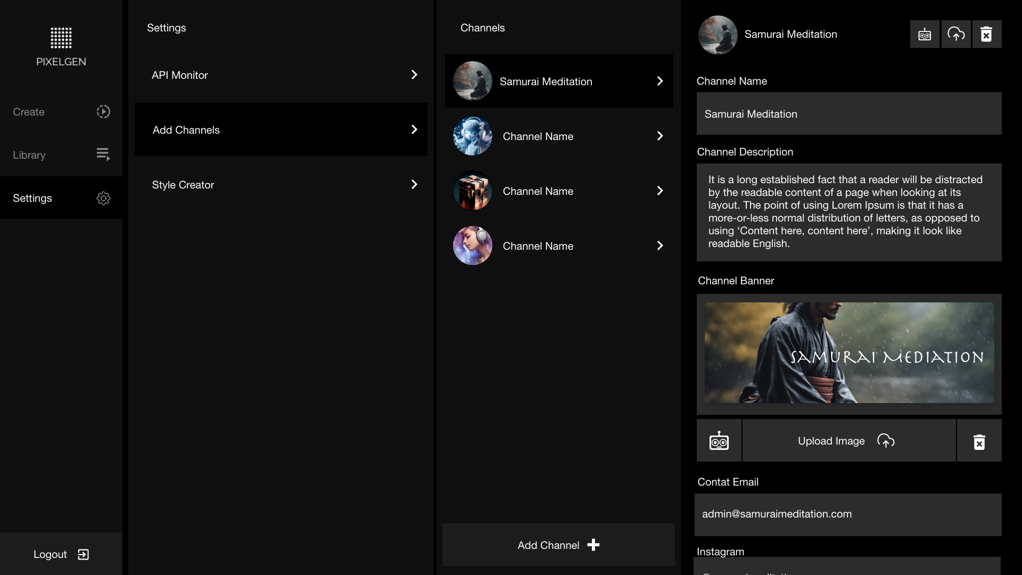
Task: Open the Samurai Meditation channel arrow
Action: tap(660, 81)
